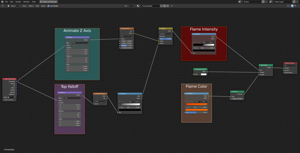Screen dimensions: 300x153
Task: Click the Strength 50.000 field on Emission
Action: pos(237,99)
